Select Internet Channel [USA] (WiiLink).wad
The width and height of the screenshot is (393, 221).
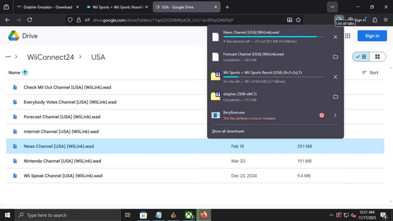(x=195, y=131)
